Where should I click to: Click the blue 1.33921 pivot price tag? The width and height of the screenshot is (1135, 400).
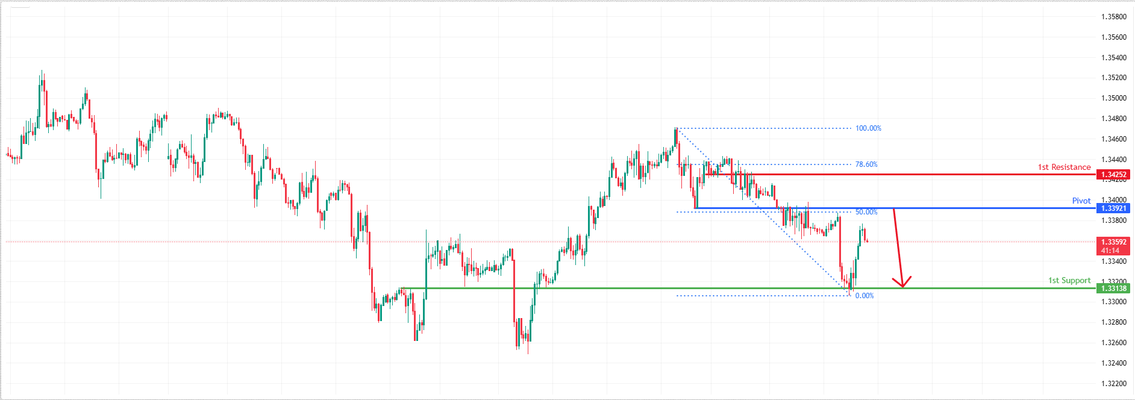[x=1113, y=208]
